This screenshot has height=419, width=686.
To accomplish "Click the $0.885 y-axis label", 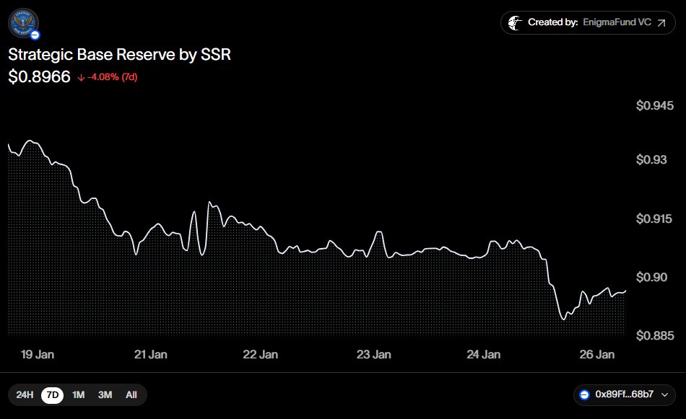I will coord(655,335).
